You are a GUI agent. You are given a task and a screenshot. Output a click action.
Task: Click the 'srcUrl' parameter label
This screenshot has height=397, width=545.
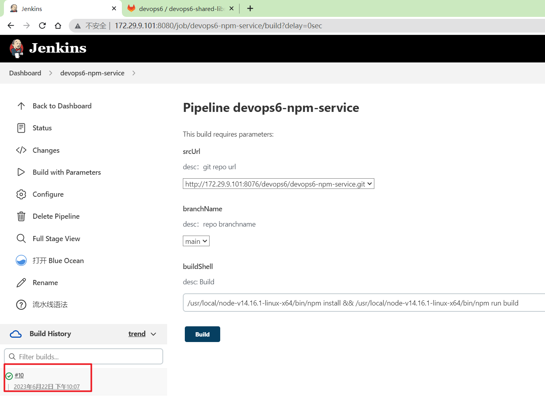click(x=191, y=152)
